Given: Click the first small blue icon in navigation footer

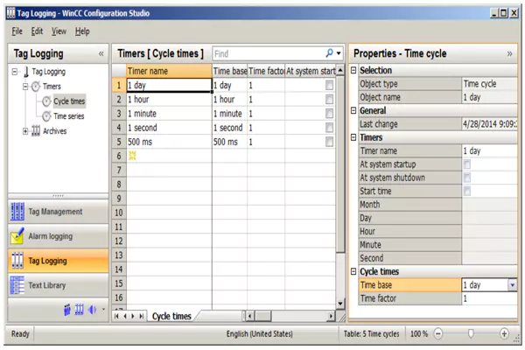Looking at the screenshot, I should tap(67, 310).
